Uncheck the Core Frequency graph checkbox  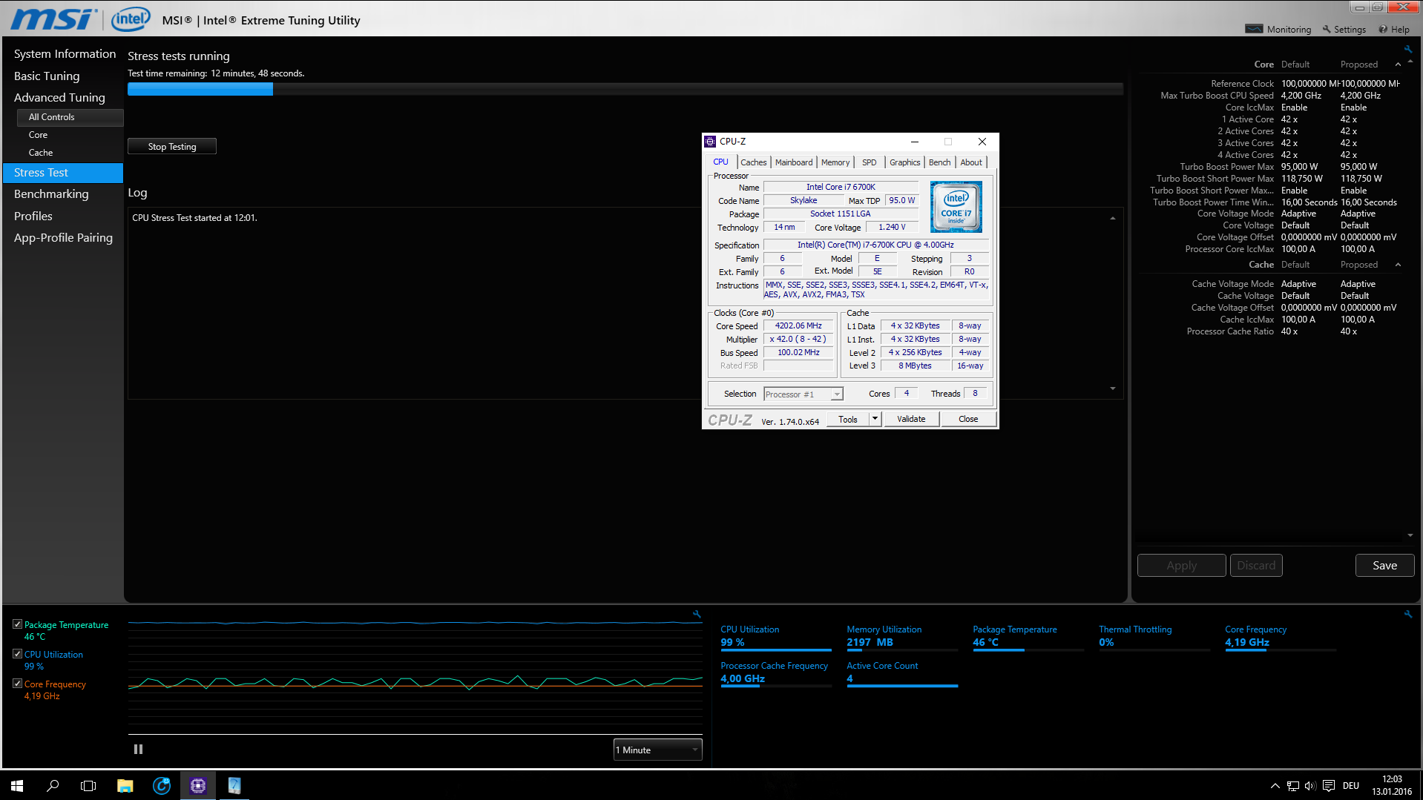17,684
